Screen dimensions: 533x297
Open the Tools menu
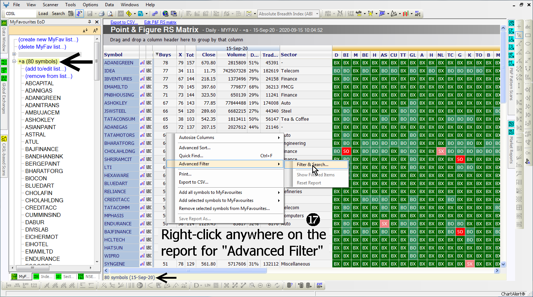(x=71, y=5)
